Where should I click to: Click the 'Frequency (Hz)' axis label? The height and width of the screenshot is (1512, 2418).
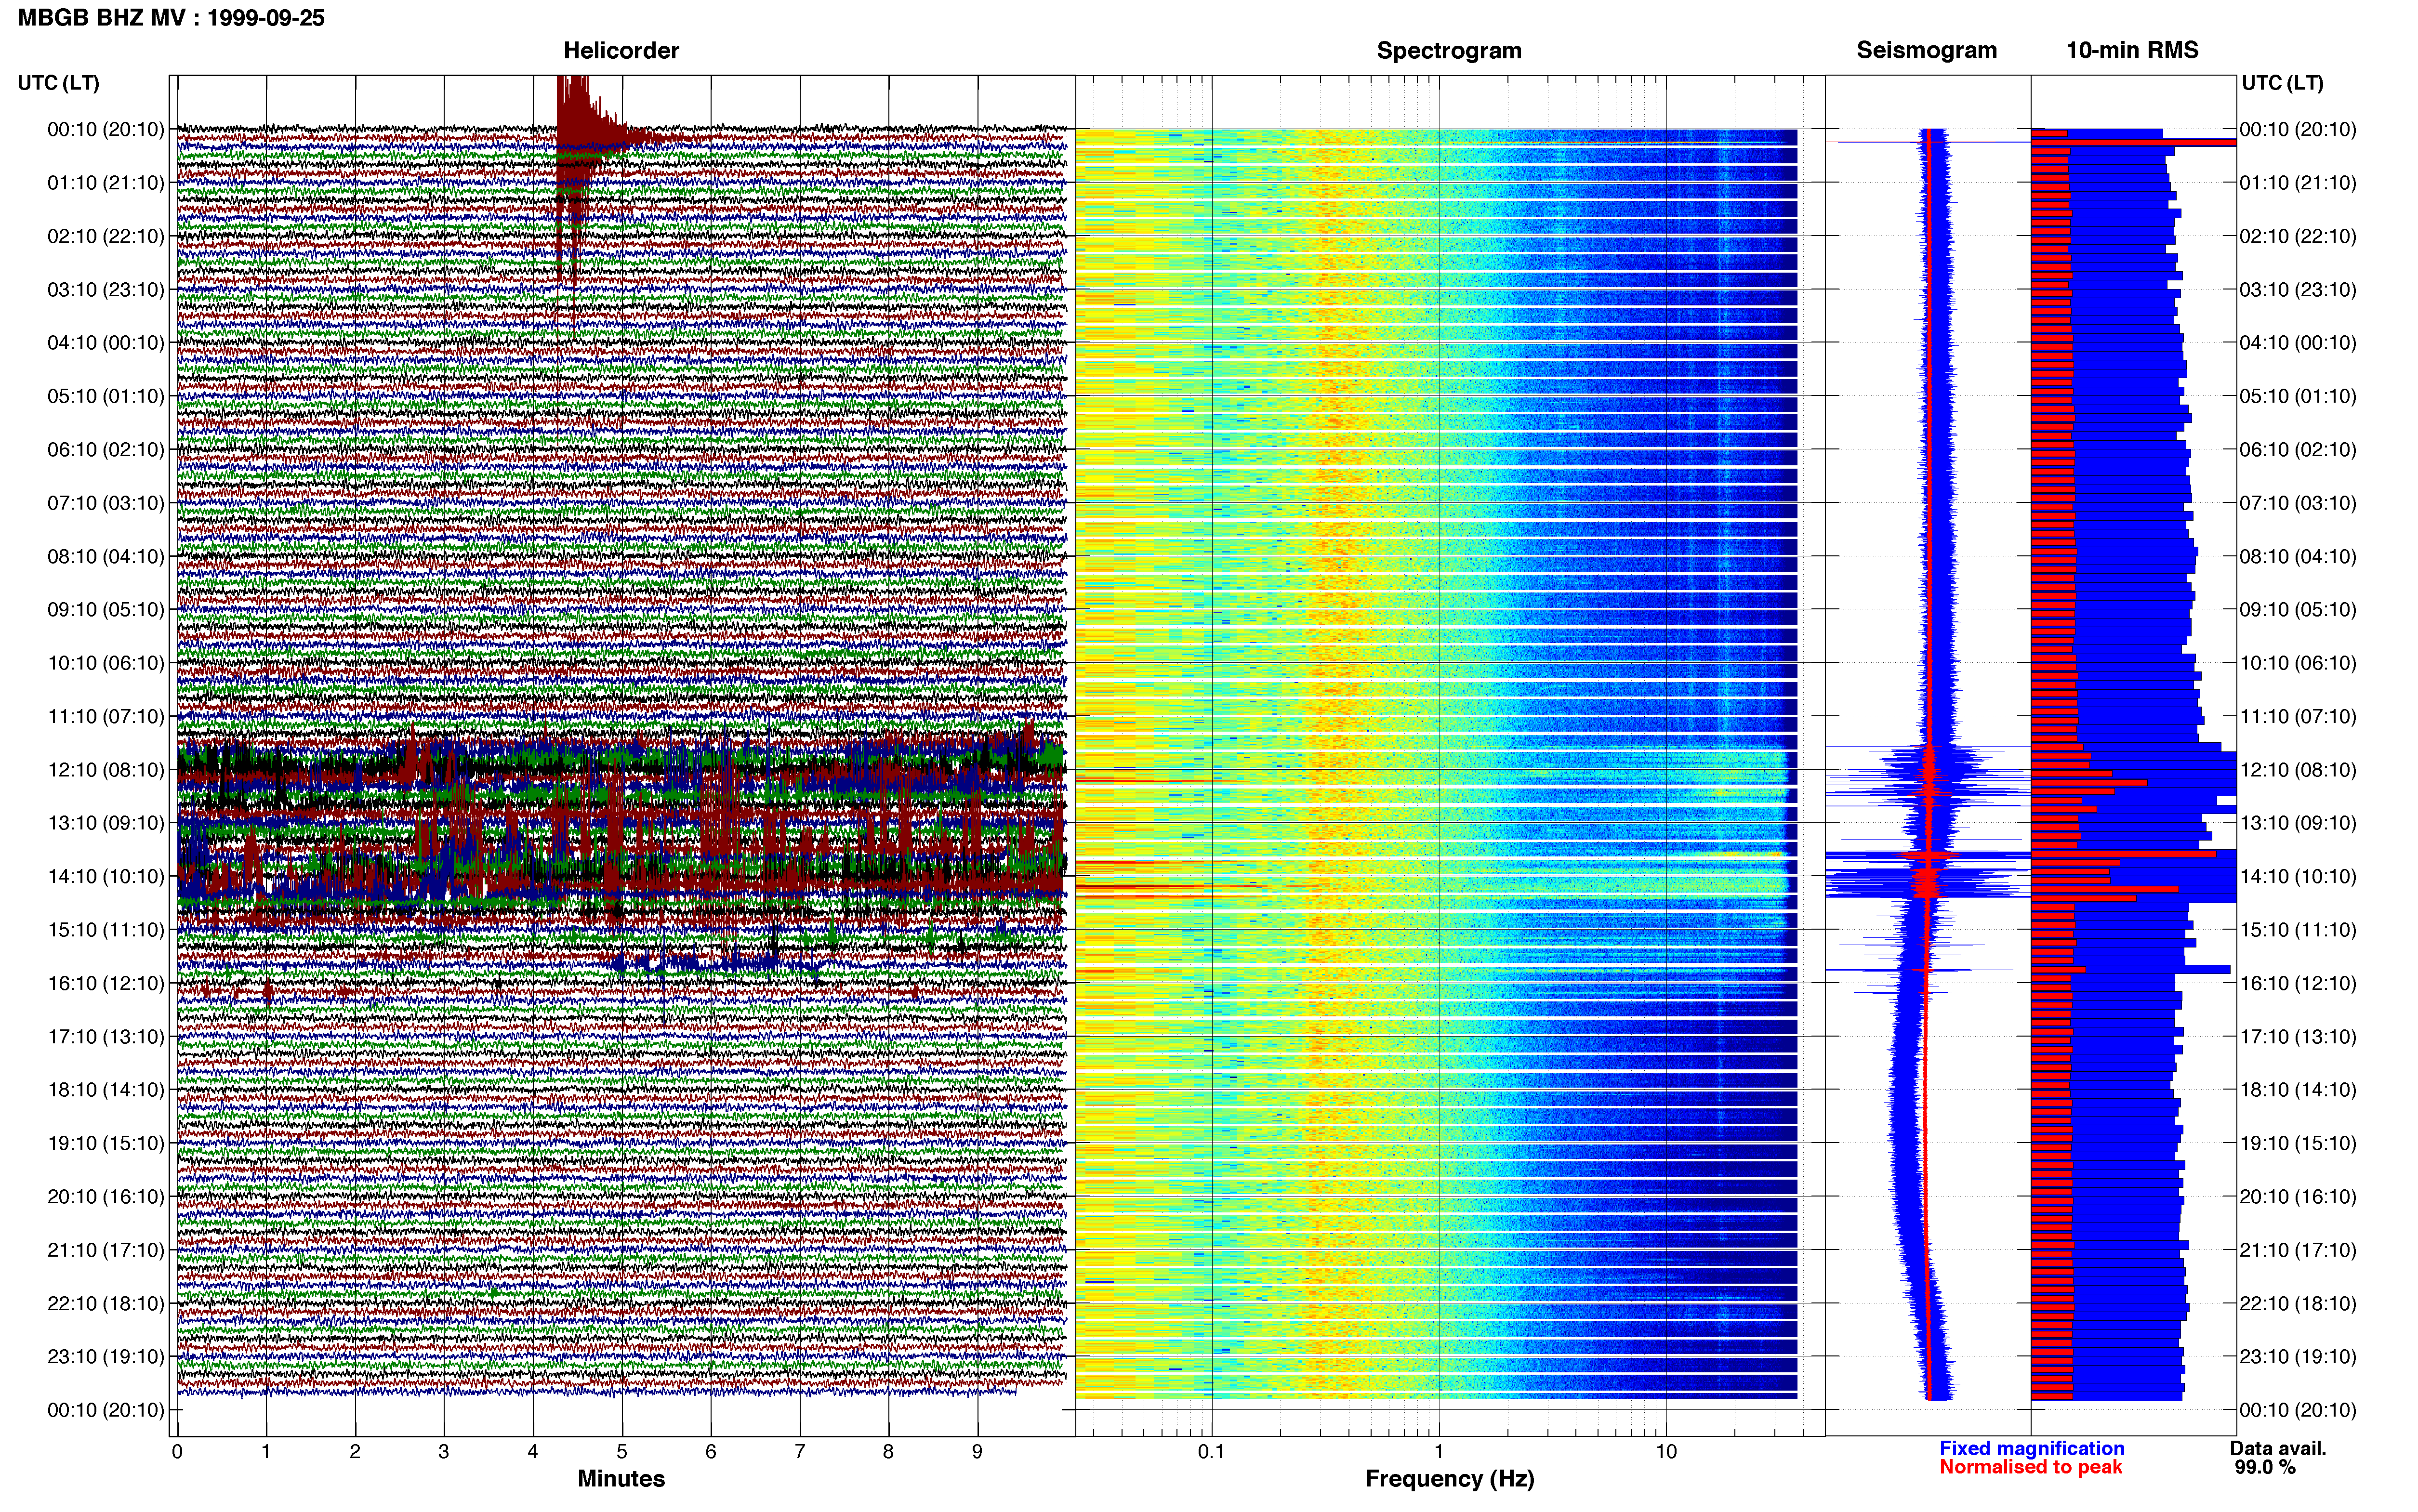1449,1479
